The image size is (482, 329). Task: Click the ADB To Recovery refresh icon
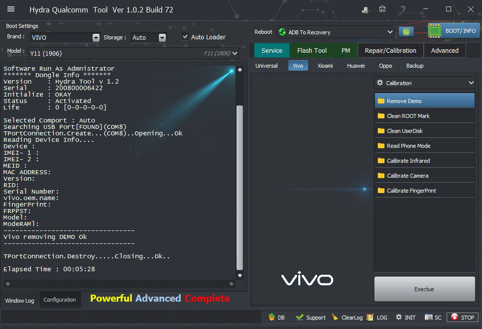282,32
